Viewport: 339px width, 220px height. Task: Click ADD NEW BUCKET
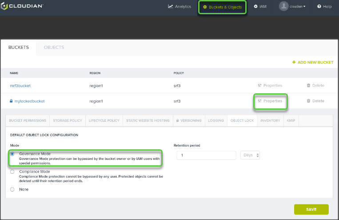tap(313, 62)
